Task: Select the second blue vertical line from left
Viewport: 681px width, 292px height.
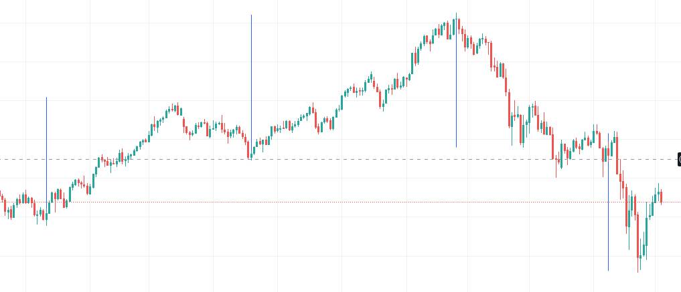Action: (251, 67)
